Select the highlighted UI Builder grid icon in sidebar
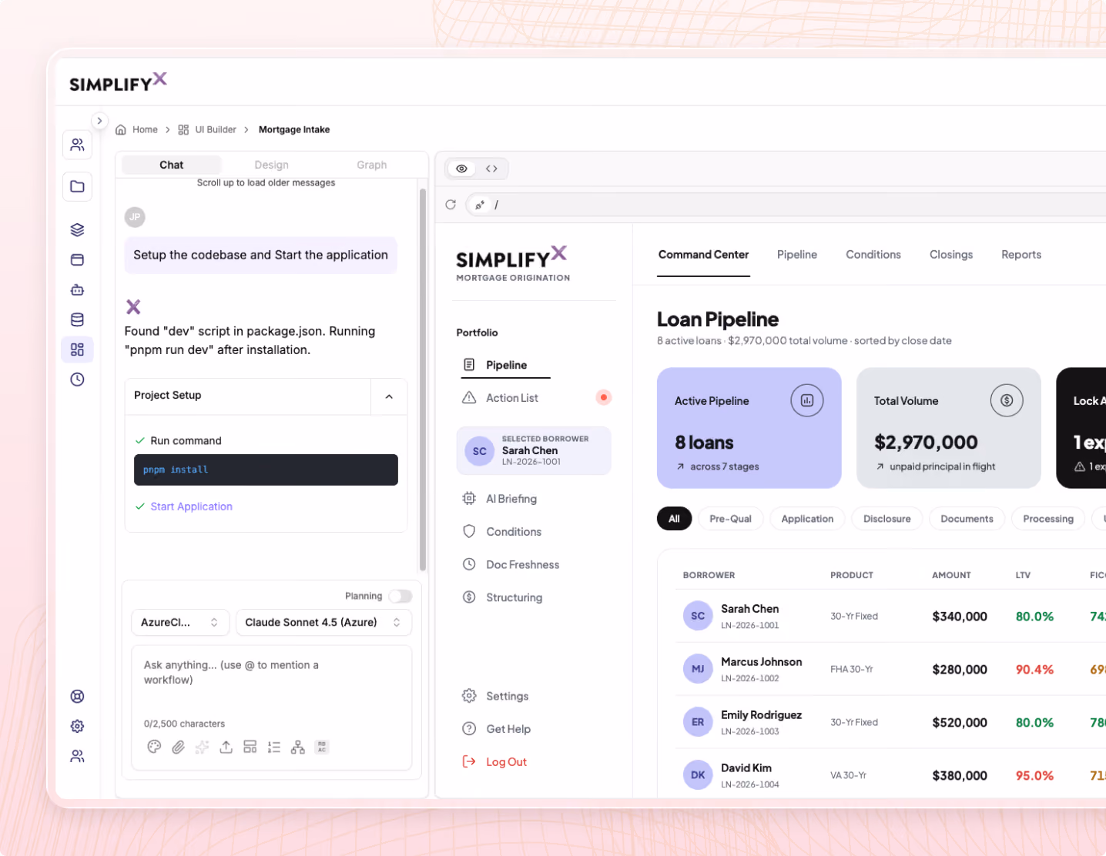 click(77, 349)
